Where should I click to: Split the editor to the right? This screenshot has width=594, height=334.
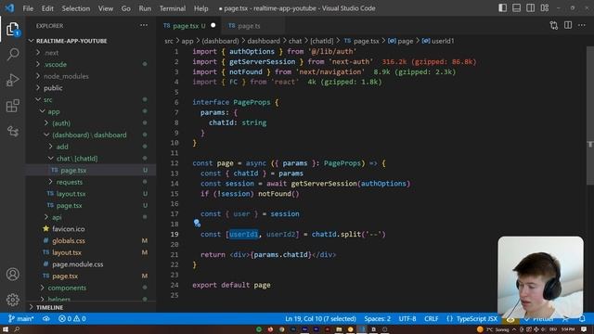(x=567, y=25)
